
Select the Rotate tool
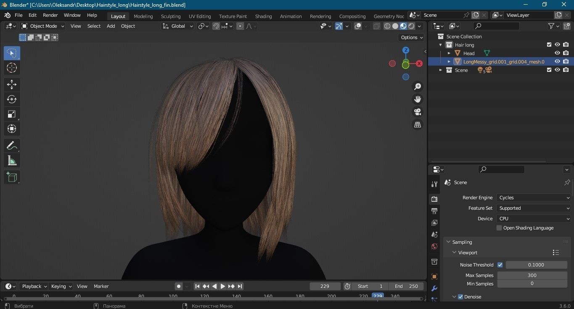click(x=12, y=99)
